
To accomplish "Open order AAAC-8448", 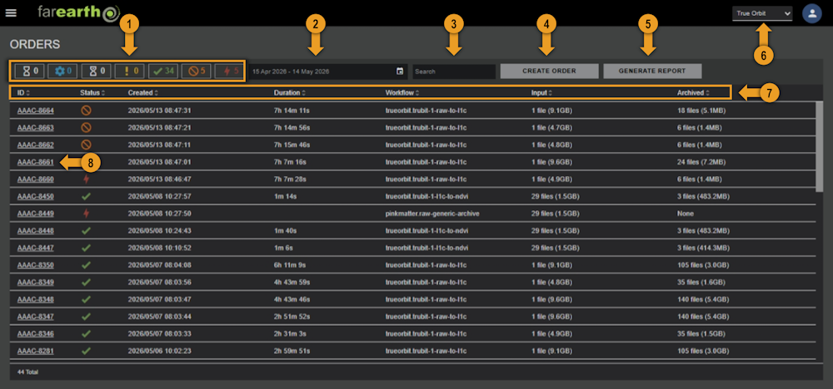I will 36,230.
